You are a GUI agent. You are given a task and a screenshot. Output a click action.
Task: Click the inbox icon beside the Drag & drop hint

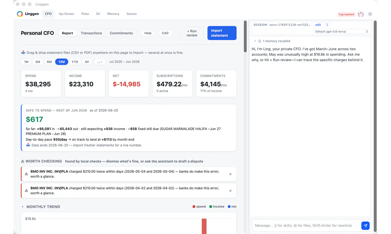(x=23, y=53)
